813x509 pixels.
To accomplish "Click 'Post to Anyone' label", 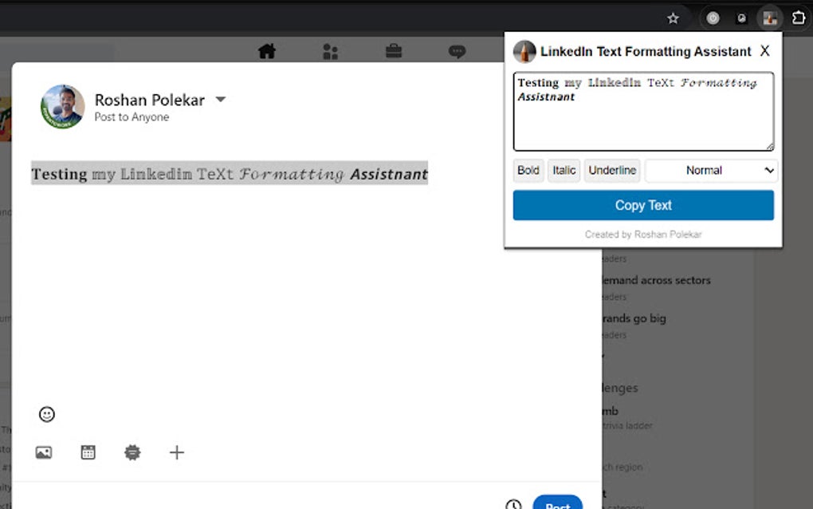I will tap(132, 117).
